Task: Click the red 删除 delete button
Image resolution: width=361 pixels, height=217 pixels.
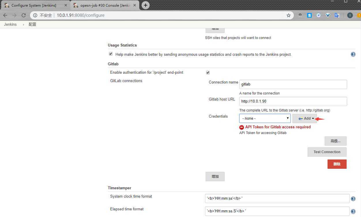Action: tap(337, 164)
